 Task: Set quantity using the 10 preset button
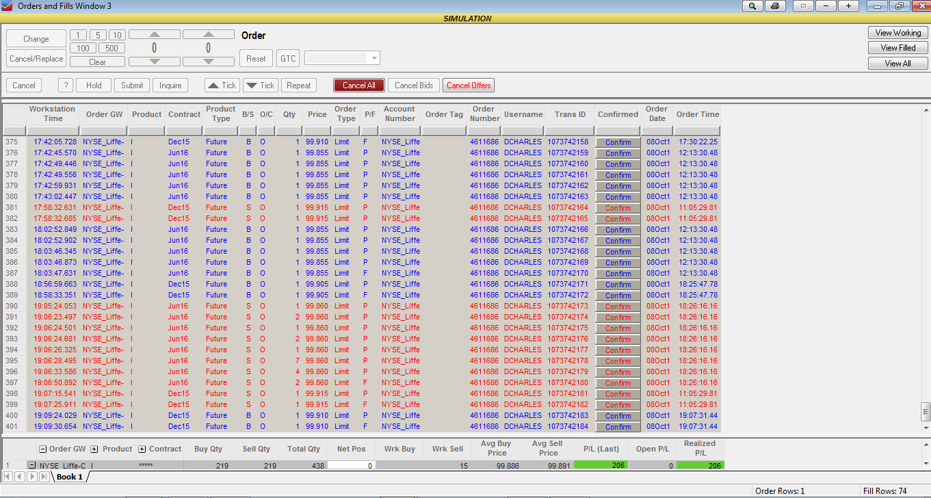(x=117, y=35)
